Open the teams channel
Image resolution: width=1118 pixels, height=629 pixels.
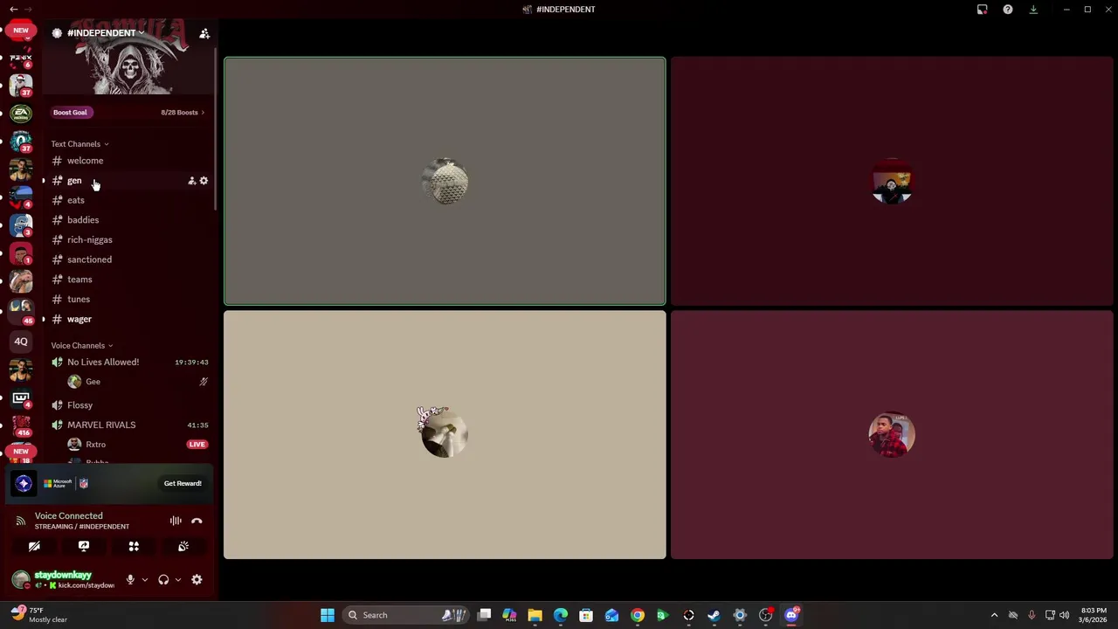tap(129, 280)
